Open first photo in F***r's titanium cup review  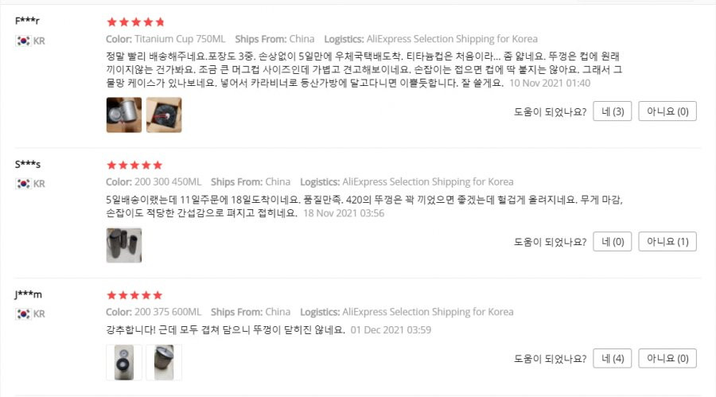[124, 115]
